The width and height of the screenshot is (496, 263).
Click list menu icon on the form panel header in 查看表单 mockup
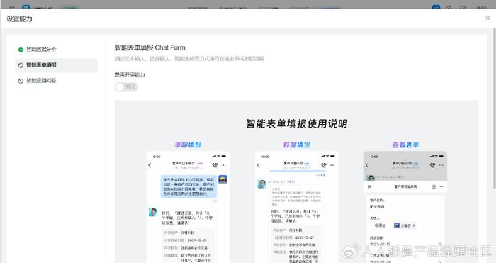(434, 186)
